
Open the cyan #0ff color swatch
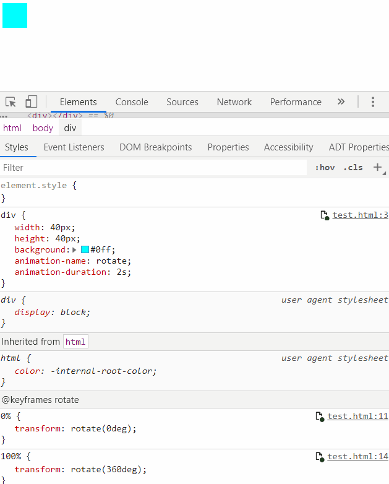(x=85, y=249)
